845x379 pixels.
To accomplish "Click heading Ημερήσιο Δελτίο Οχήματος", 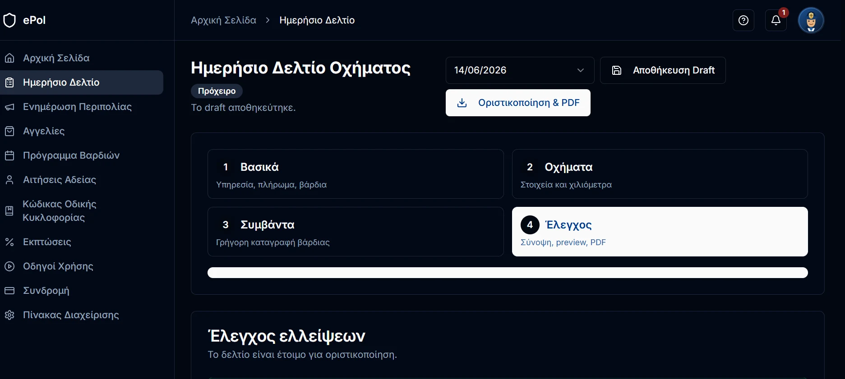I will pos(300,68).
